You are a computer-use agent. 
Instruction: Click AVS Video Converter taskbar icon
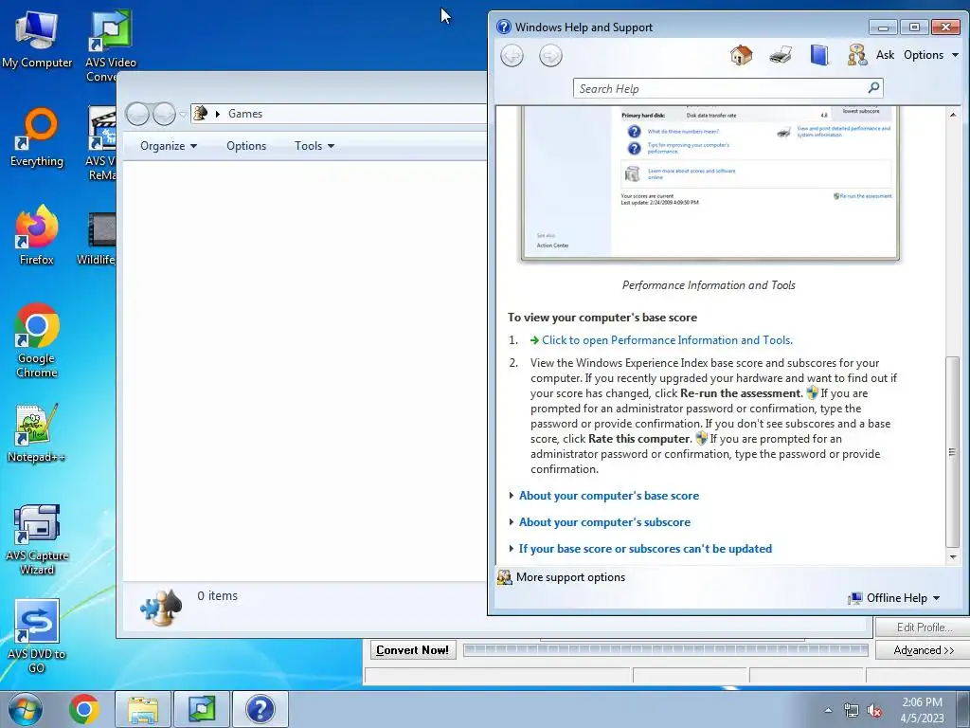click(202, 709)
